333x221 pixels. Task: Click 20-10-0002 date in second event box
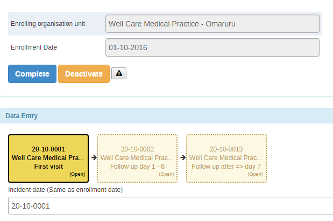pos(137,149)
